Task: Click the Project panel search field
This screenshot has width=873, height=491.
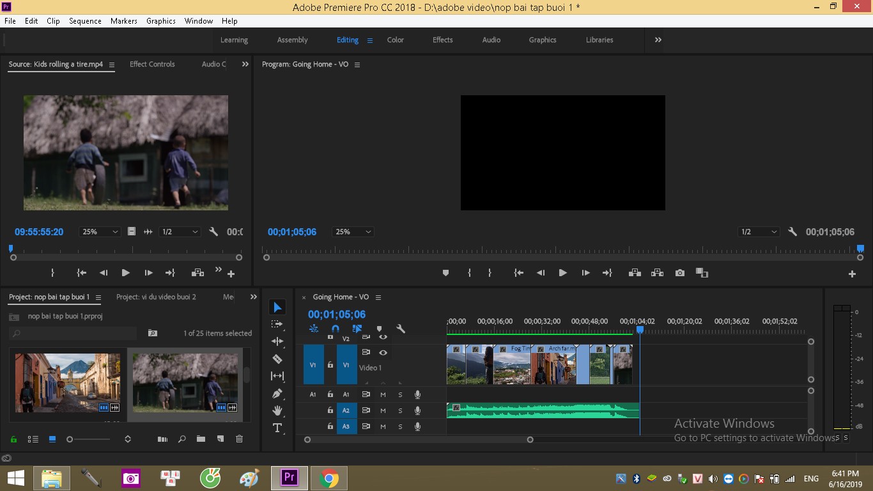Action: 73,333
